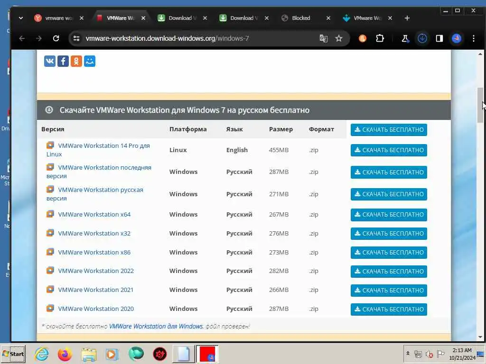The height and width of the screenshot is (364, 486).
Task: Open VMWare Workstation 14 Pro для Linux link
Action: [98, 150]
